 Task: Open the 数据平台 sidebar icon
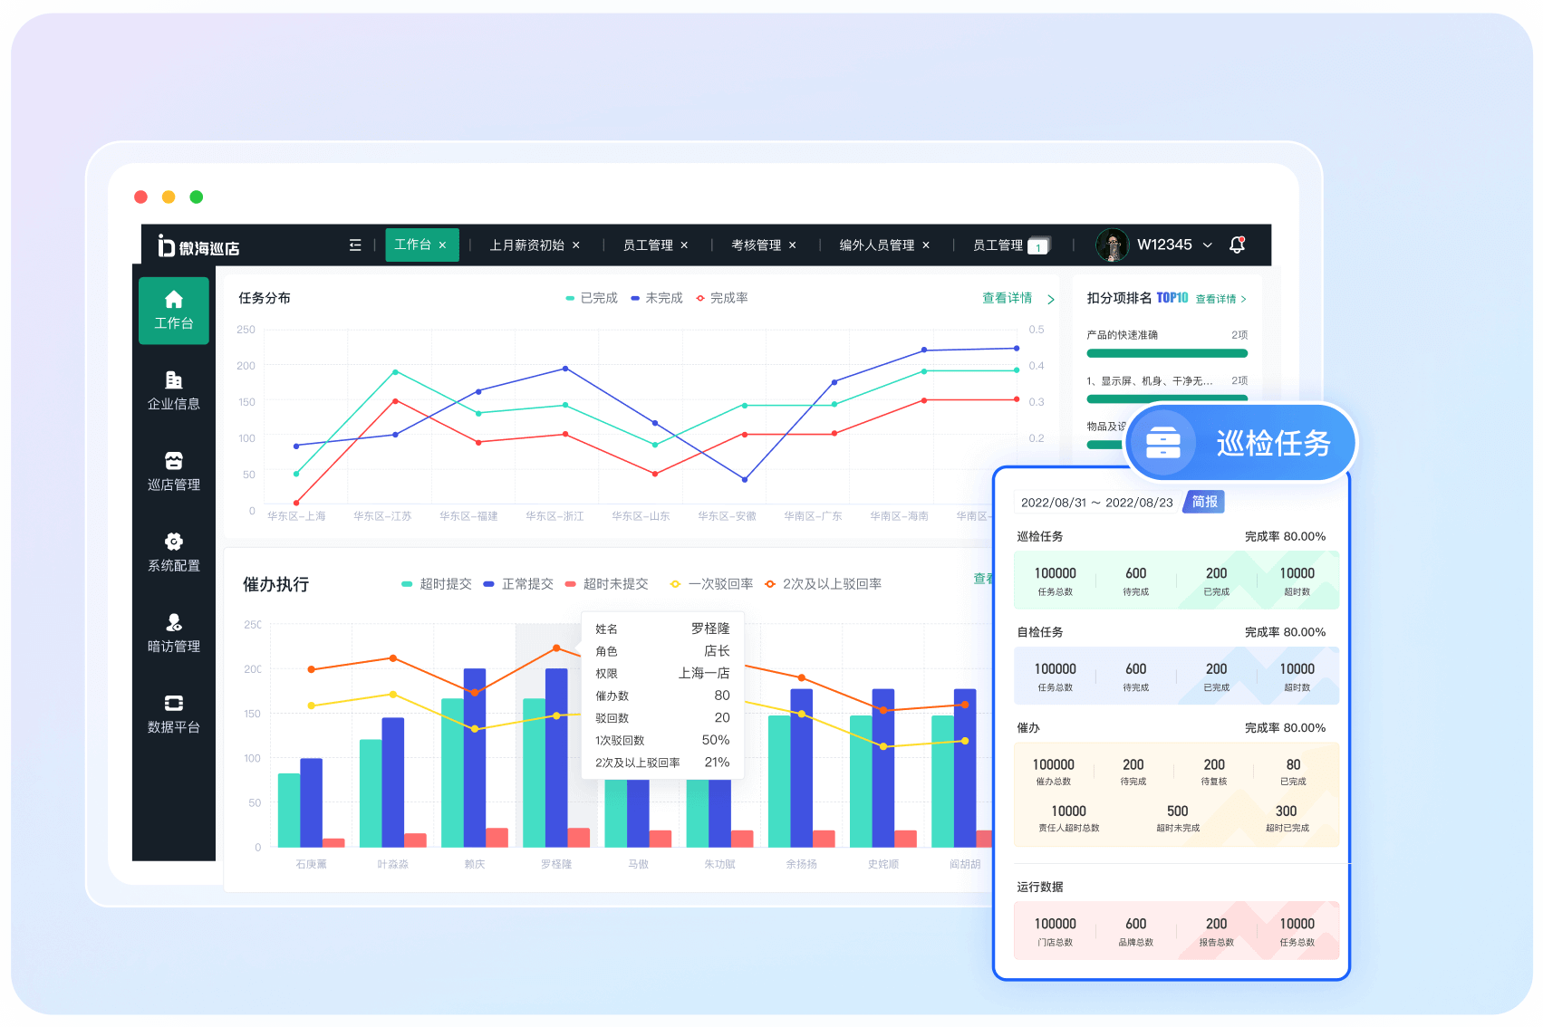tap(173, 703)
